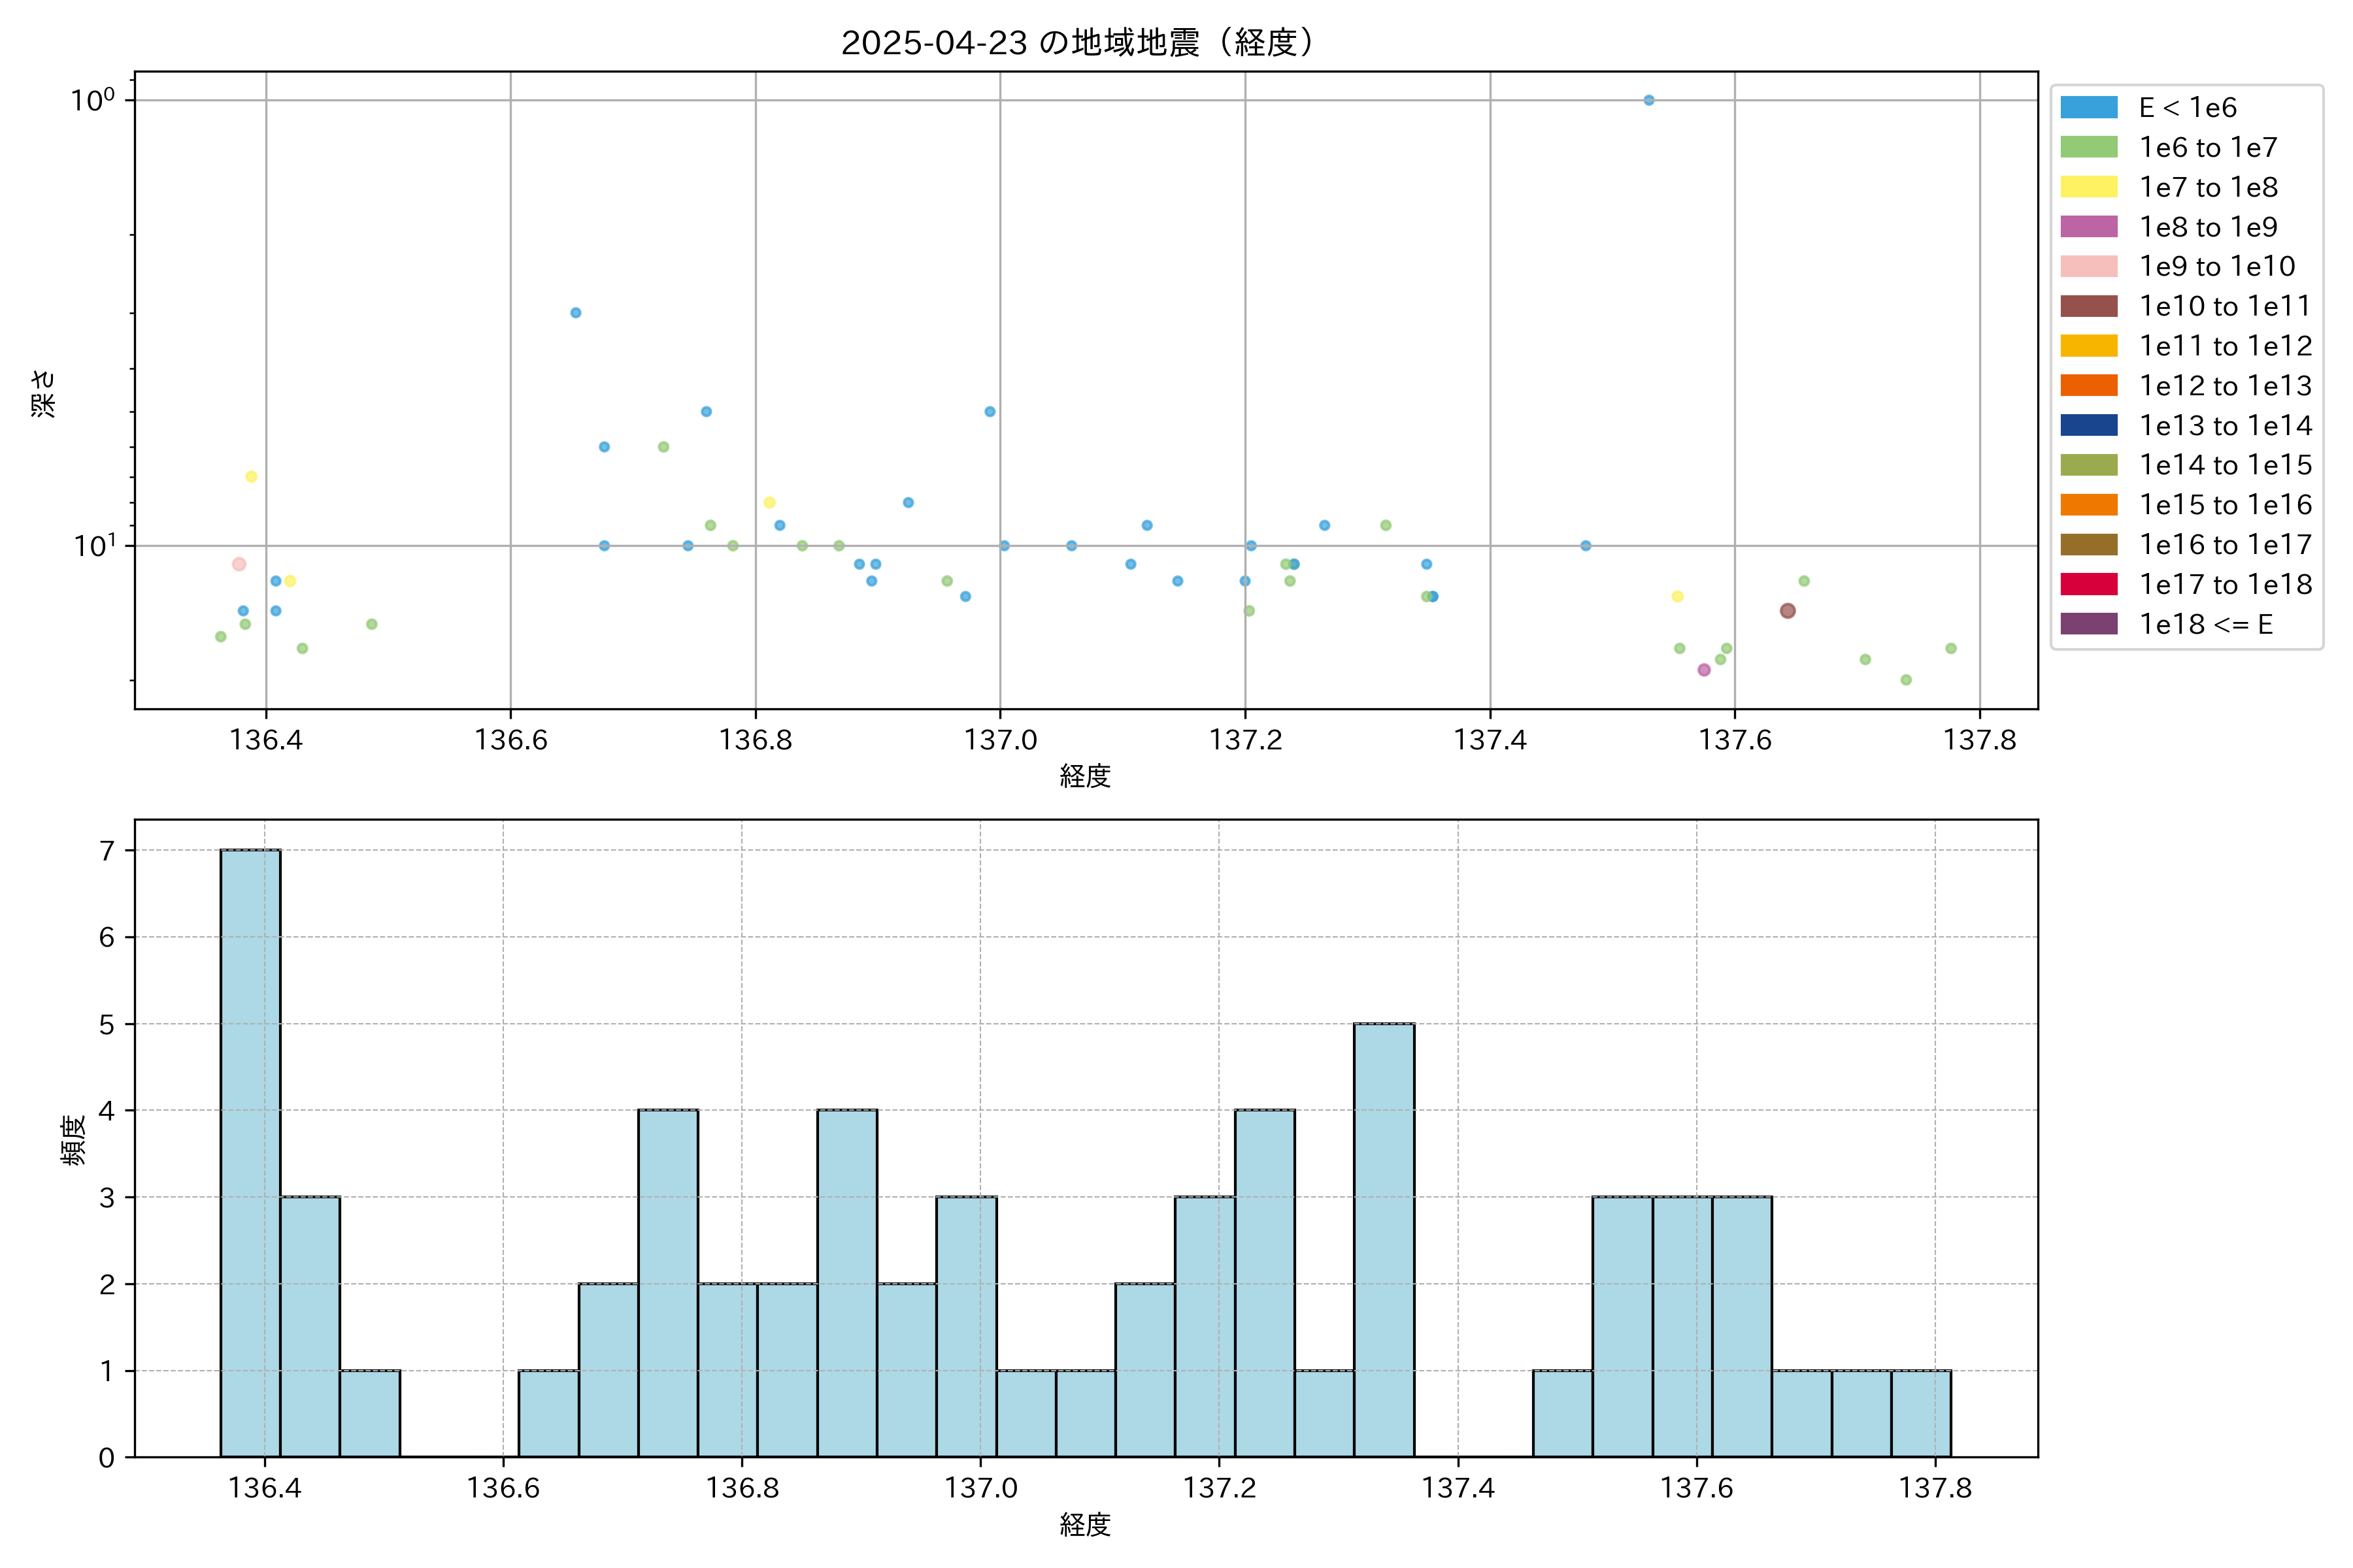Screen dimensions: 2353x1568
Task: Click the histogram bar with frequency 5
Action: tap(1384, 1240)
